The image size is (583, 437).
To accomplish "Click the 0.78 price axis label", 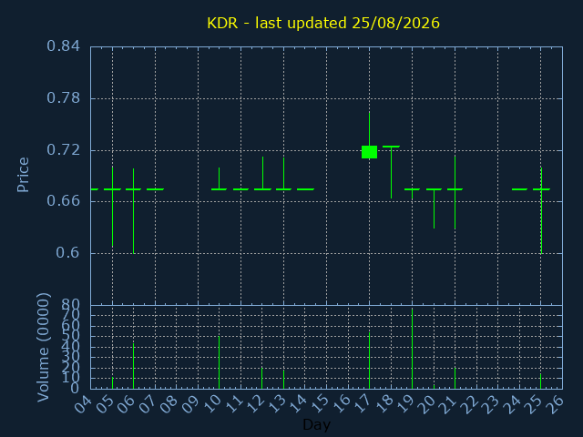I will pyautogui.click(x=63, y=98).
